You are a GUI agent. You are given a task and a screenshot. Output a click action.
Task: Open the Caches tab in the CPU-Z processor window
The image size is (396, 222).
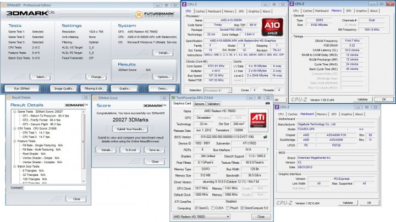coord(200,12)
